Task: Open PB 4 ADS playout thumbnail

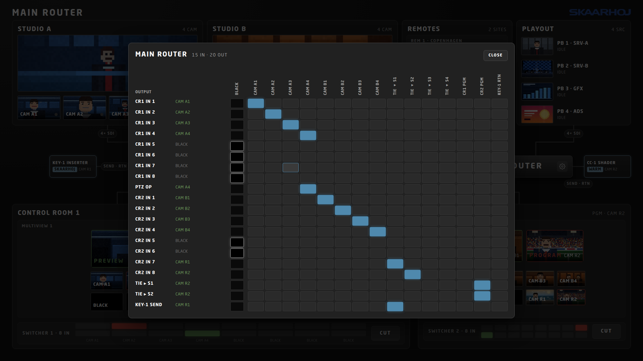Action: pos(537,114)
